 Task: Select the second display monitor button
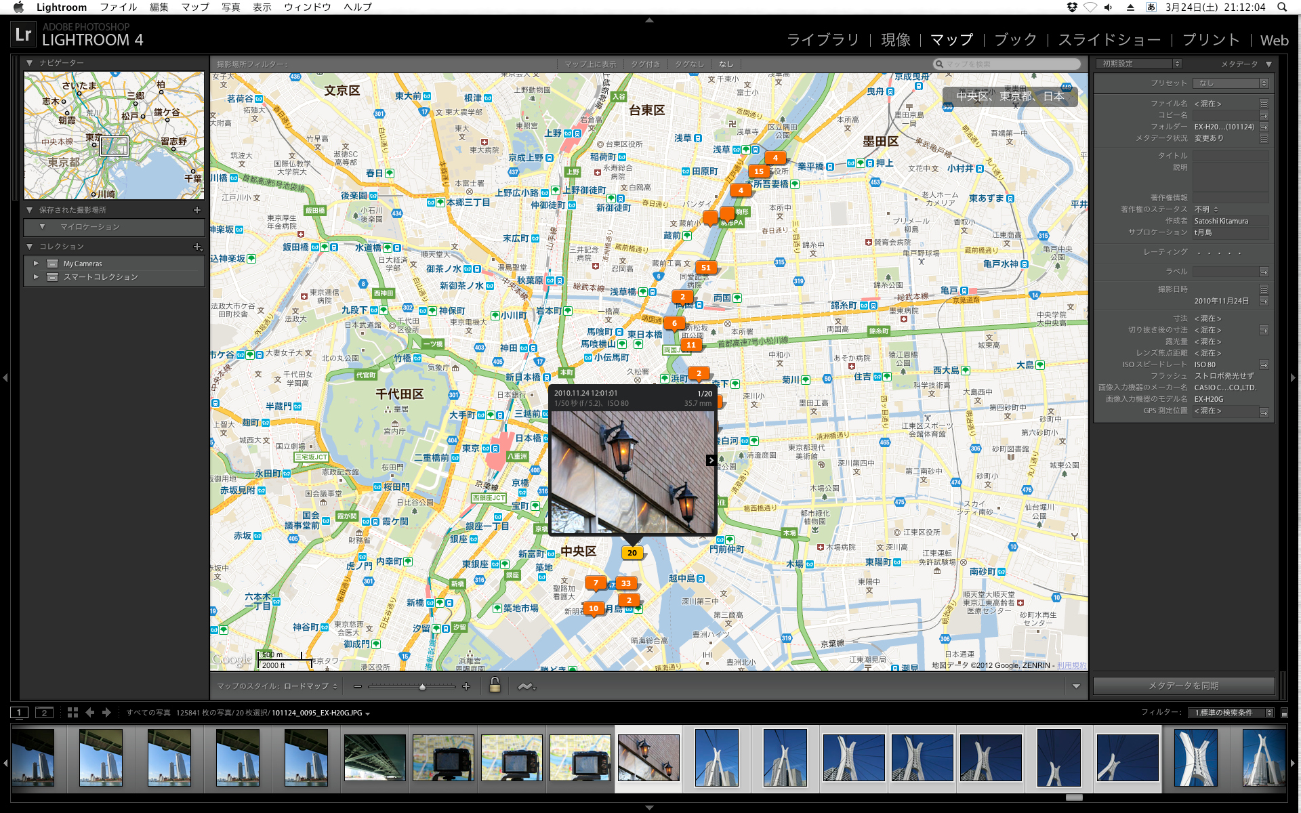[44, 712]
